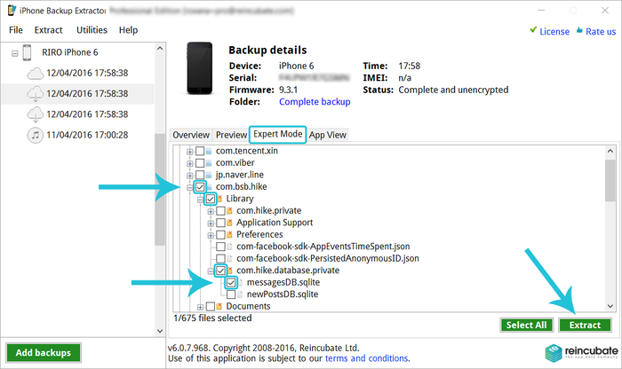622x369 pixels.
Task: Click the com.viber folder icon
Action: pos(209,163)
